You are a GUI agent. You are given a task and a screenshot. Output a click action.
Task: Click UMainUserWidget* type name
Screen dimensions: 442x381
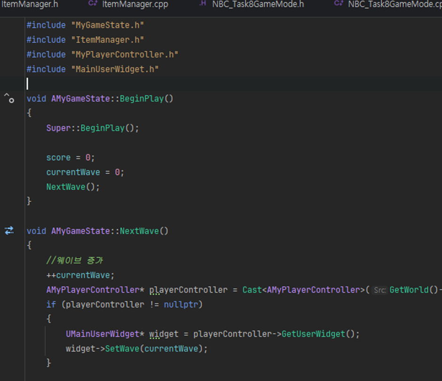coord(105,334)
